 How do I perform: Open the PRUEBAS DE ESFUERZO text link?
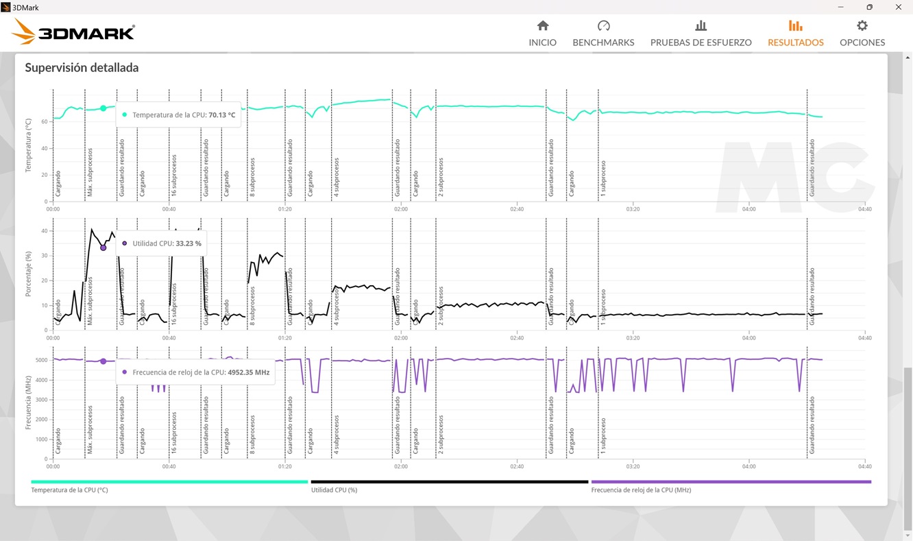[x=701, y=43]
